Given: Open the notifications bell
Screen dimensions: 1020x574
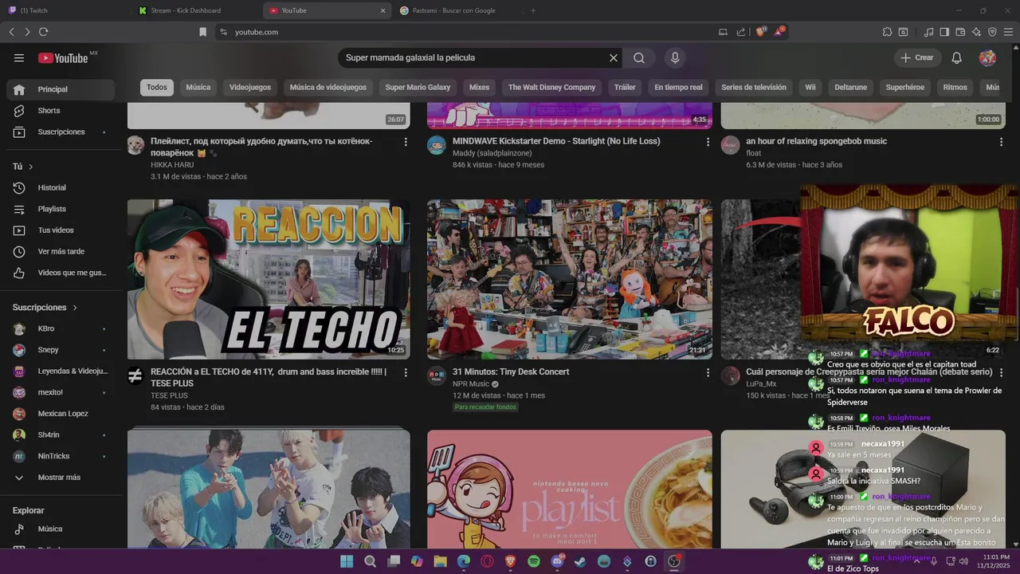Looking at the screenshot, I should 957,57.
